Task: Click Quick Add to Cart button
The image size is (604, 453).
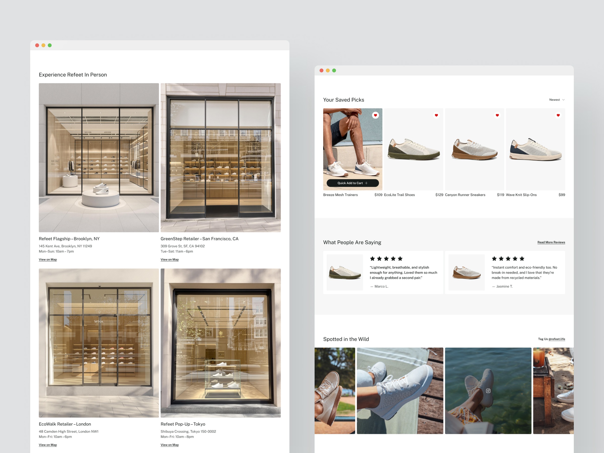Action: coord(353,183)
